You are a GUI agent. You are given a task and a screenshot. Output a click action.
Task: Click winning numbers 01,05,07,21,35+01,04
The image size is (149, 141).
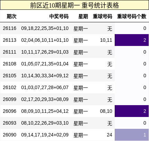[45, 64]
